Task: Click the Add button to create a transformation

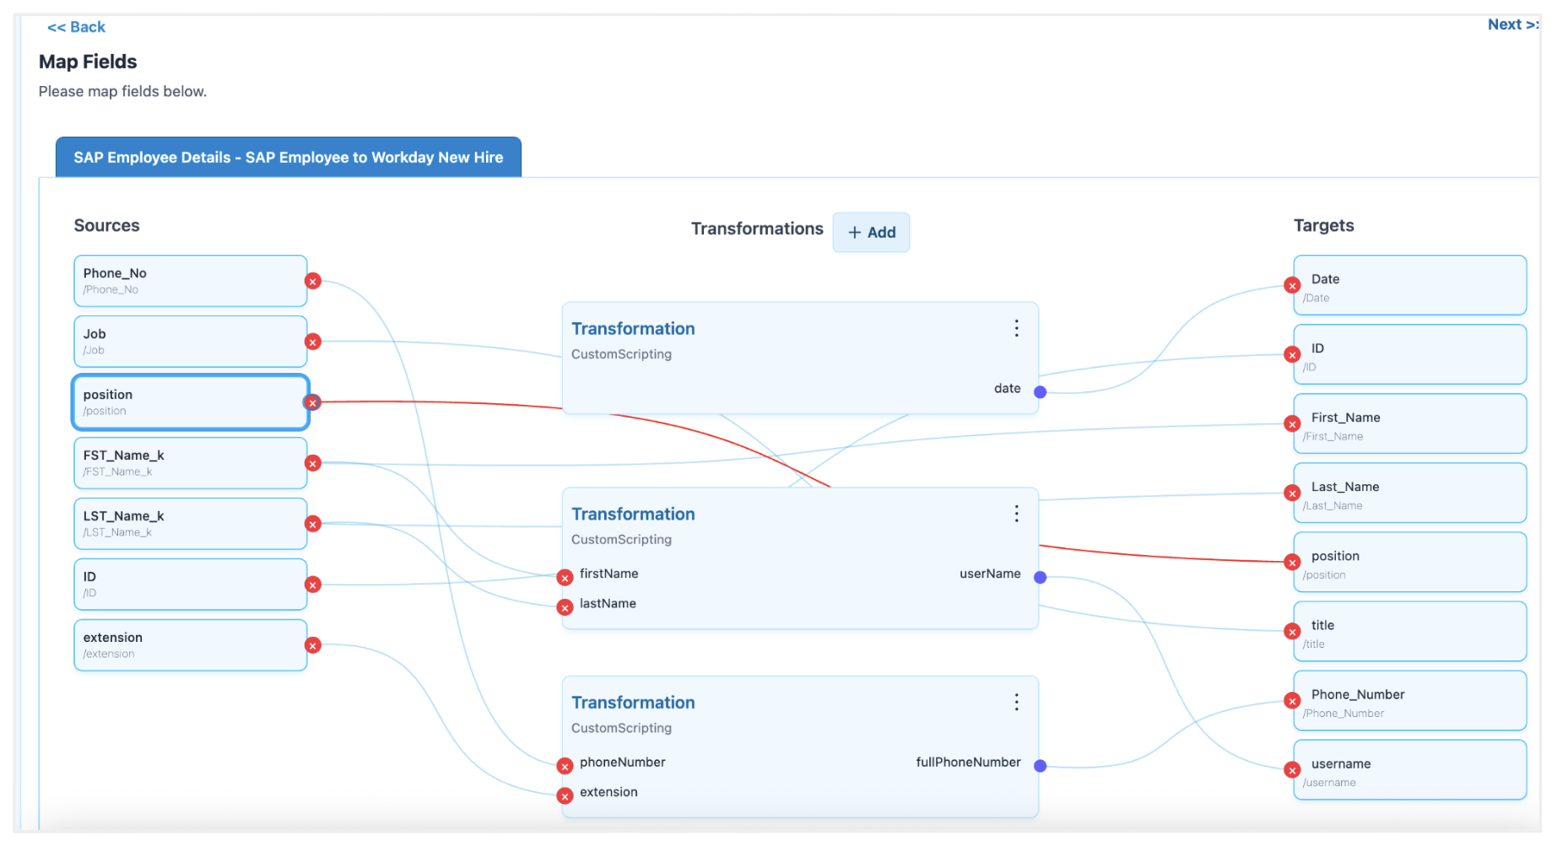Action: [x=871, y=232]
